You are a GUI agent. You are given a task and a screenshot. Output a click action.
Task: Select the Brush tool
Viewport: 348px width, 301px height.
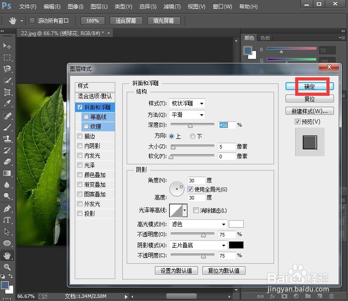pyautogui.click(x=7, y=127)
